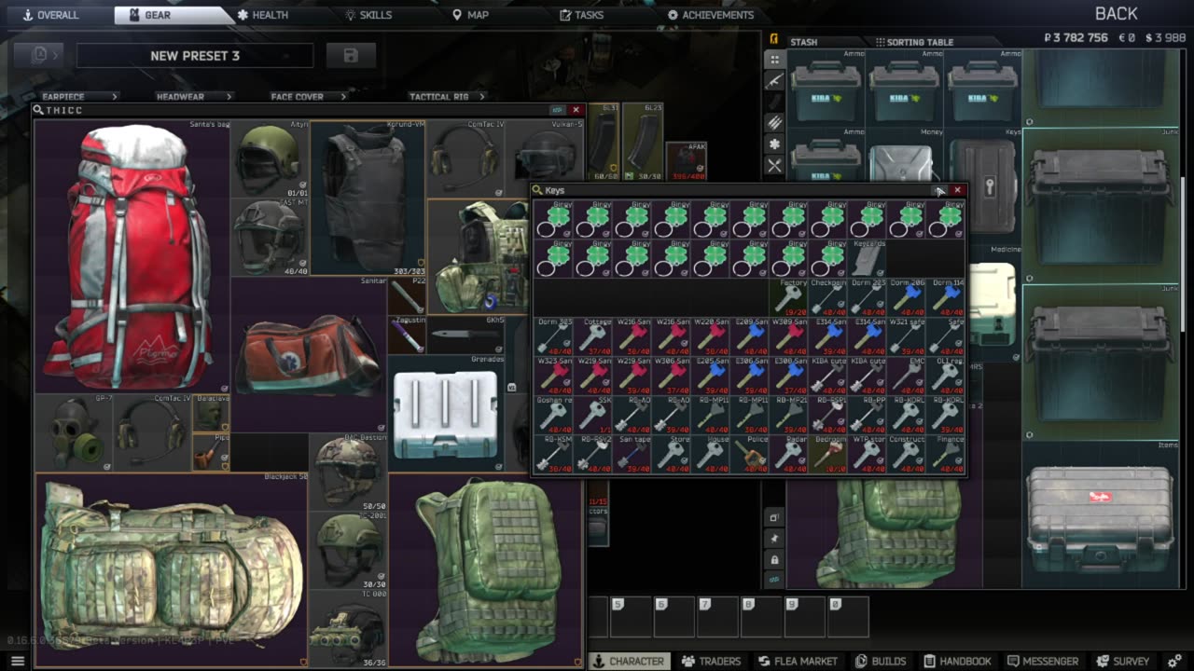The image size is (1194, 671).
Task: Open the settings gear icon
Action: [1175, 661]
